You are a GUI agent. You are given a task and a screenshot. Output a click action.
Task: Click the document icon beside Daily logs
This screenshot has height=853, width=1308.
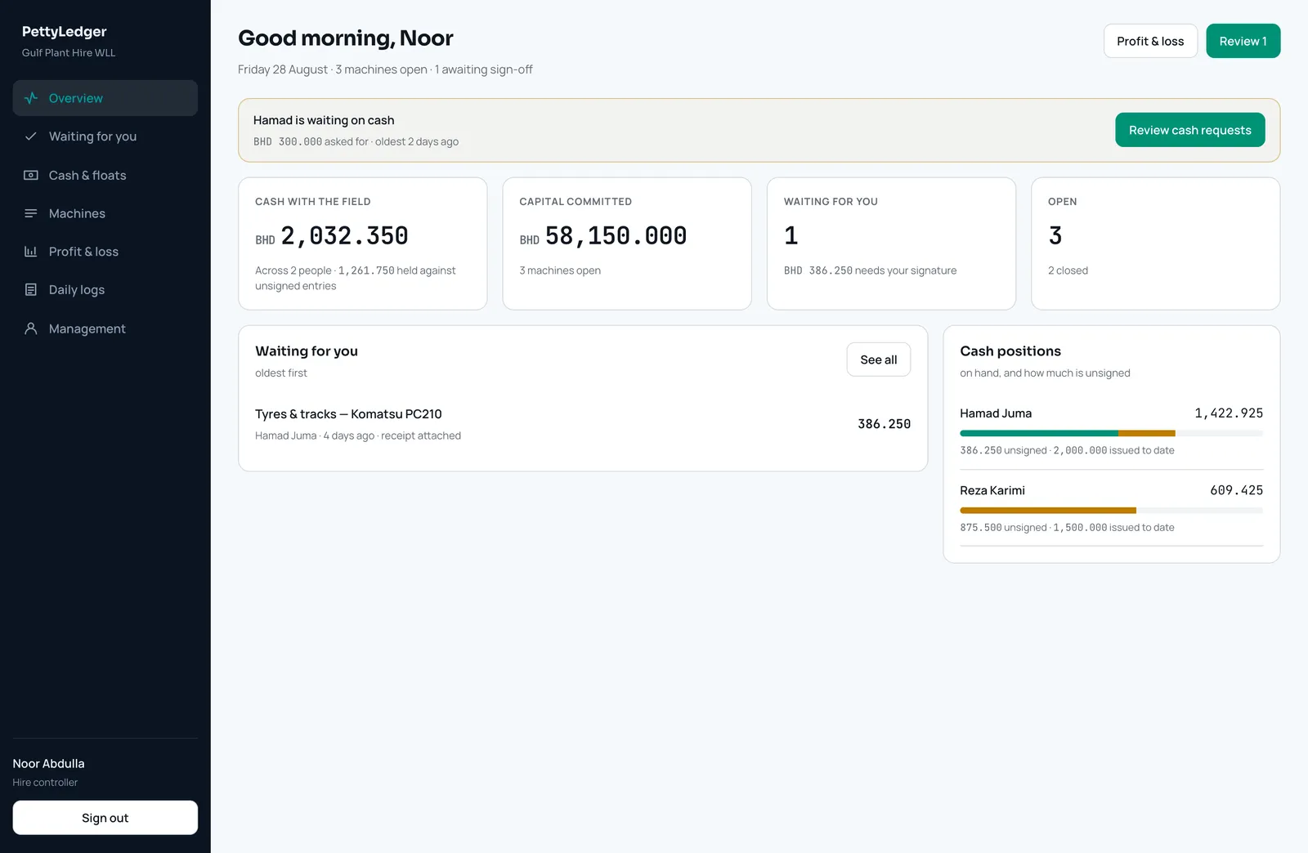tap(31, 289)
